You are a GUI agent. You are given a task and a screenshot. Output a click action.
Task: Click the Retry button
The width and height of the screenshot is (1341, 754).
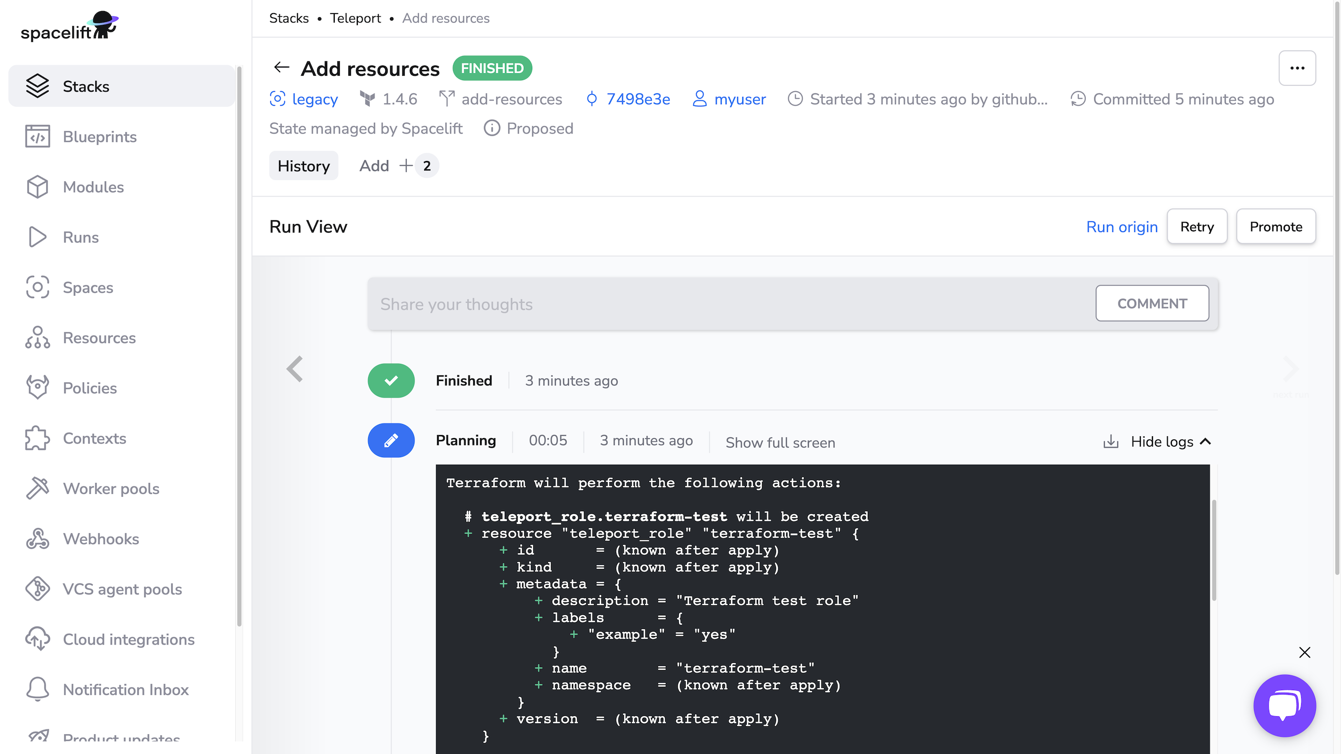[x=1196, y=226]
